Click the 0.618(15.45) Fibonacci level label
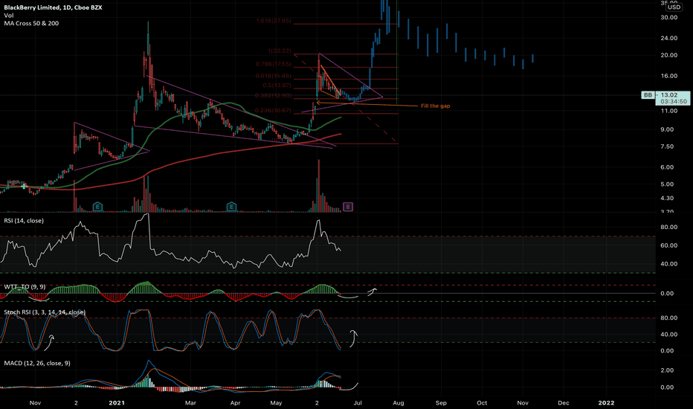The height and width of the screenshot is (409, 693). tap(274, 76)
